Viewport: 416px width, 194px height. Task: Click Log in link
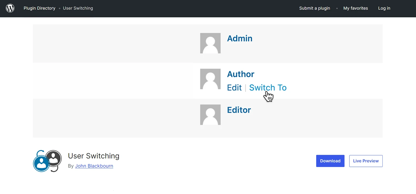pyautogui.click(x=384, y=8)
